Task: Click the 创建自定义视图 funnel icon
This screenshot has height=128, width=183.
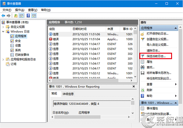Action: pyautogui.click(x=143, y=39)
